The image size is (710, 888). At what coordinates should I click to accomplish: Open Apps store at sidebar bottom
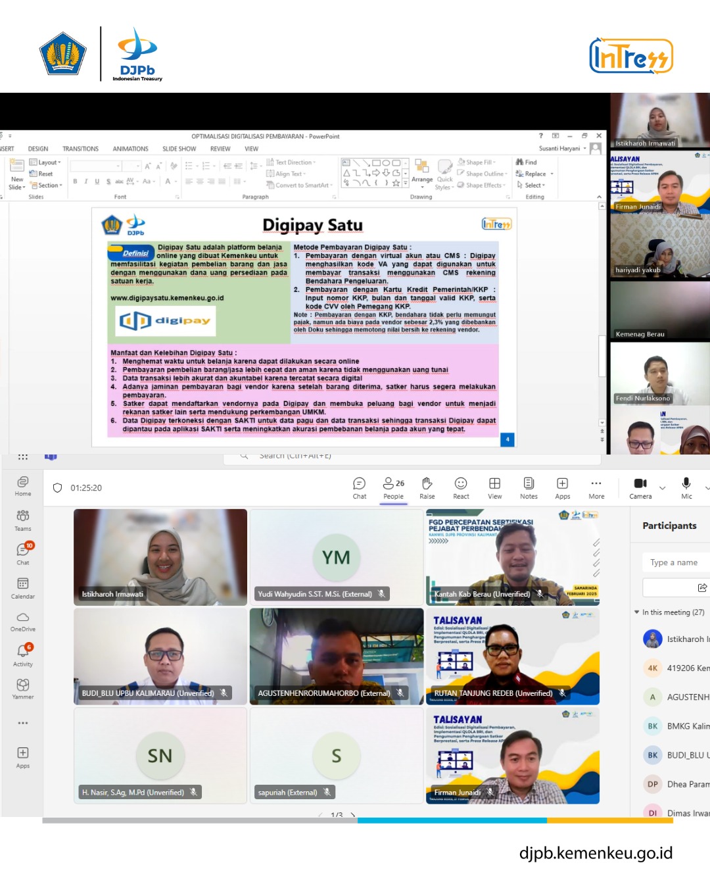pos(23,757)
